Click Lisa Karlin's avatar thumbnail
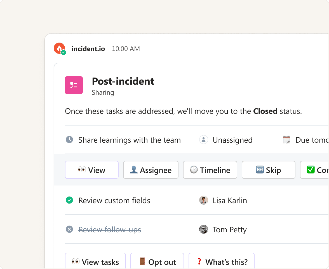329x269 pixels. coord(204,200)
